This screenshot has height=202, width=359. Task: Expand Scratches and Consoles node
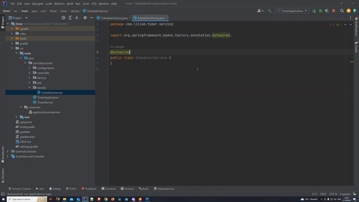coord(8,157)
